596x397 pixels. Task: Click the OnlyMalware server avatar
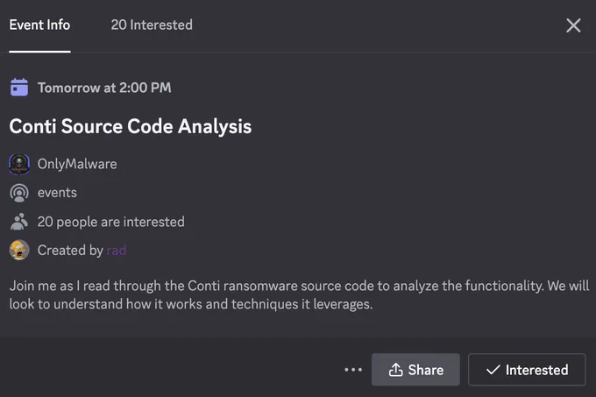click(x=19, y=164)
